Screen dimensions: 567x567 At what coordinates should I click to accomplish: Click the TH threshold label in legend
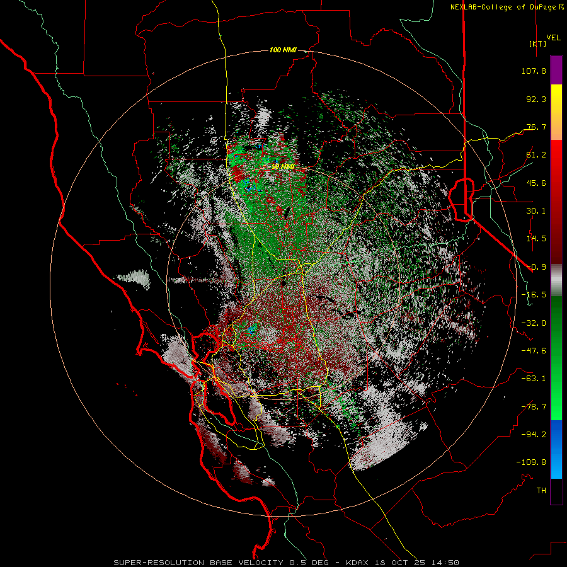tap(541, 491)
